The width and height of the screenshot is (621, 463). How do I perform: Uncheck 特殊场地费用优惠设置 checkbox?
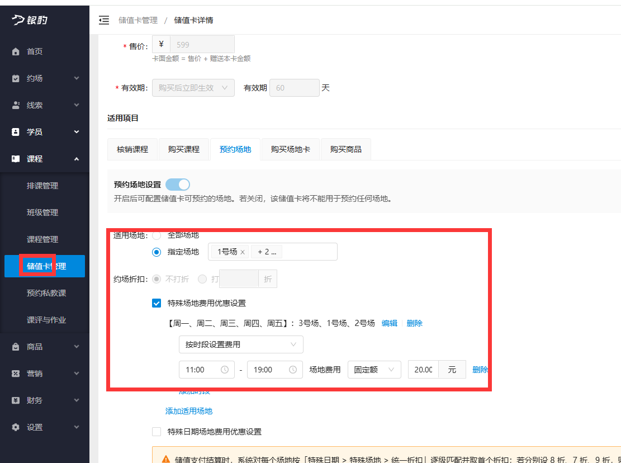[x=157, y=303]
